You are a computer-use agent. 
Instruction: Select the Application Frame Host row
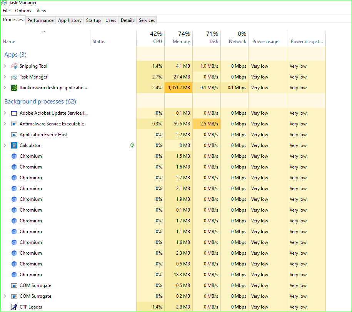pyautogui.click(x=163, y=135)
